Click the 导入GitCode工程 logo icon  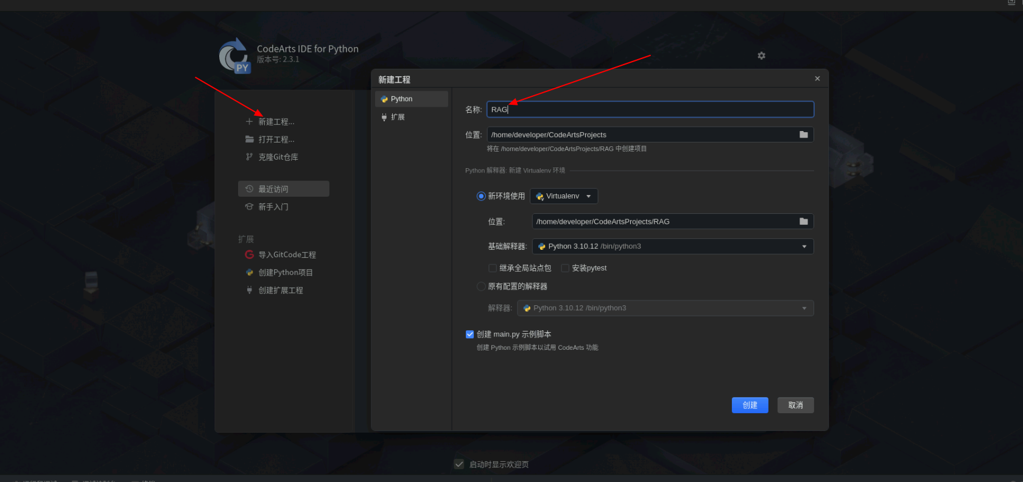[x=249, y=255]
